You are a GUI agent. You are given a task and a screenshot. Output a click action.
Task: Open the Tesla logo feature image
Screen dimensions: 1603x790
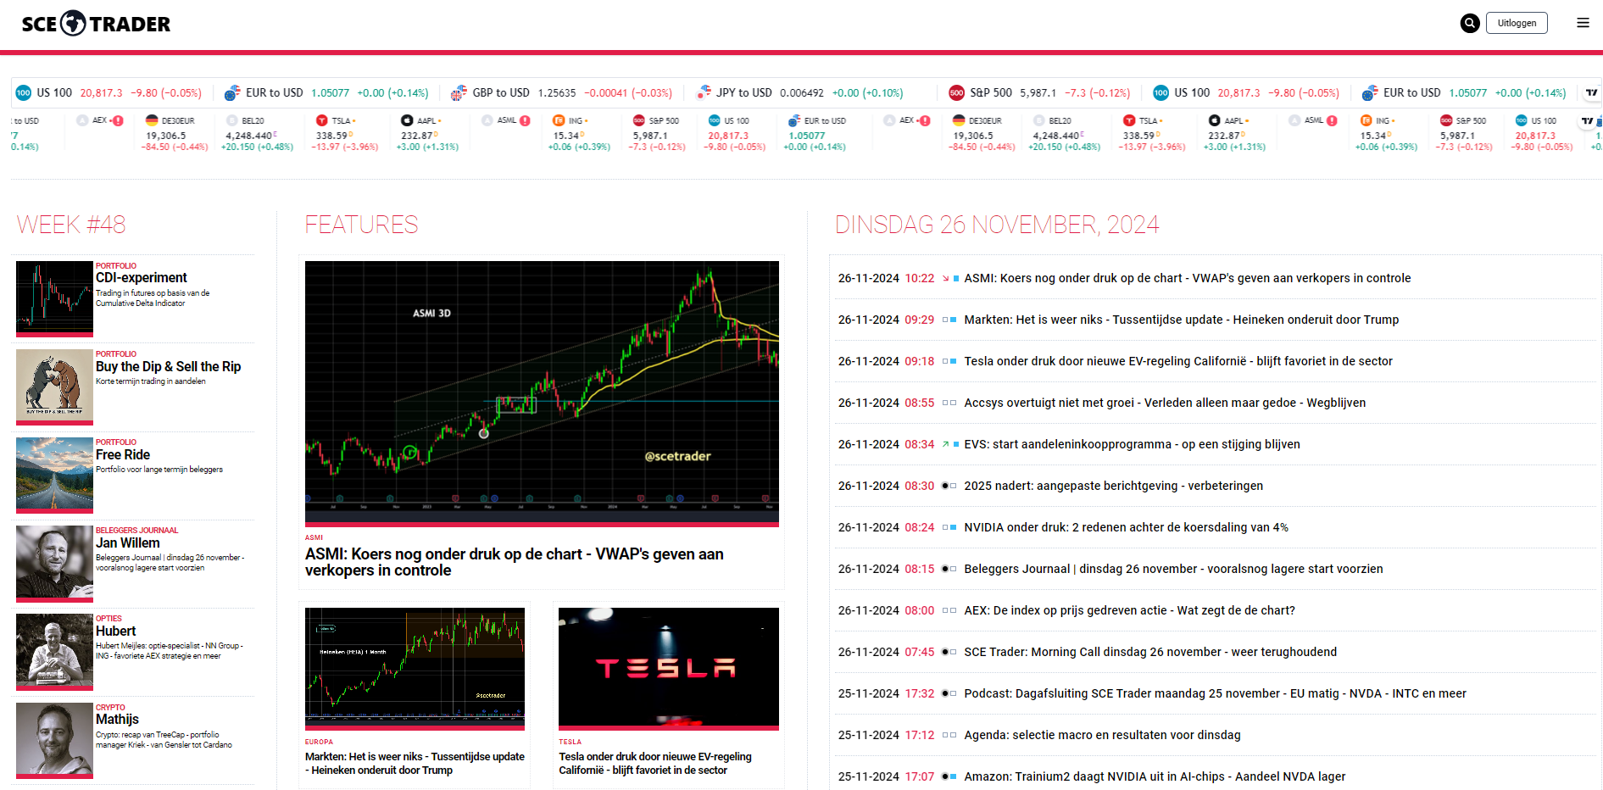pos(669,669)
